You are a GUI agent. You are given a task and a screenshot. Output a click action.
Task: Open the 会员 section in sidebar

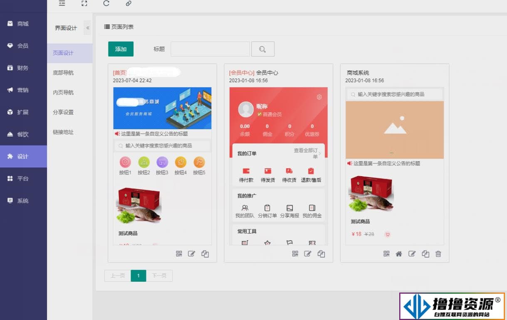coord(23,46)
